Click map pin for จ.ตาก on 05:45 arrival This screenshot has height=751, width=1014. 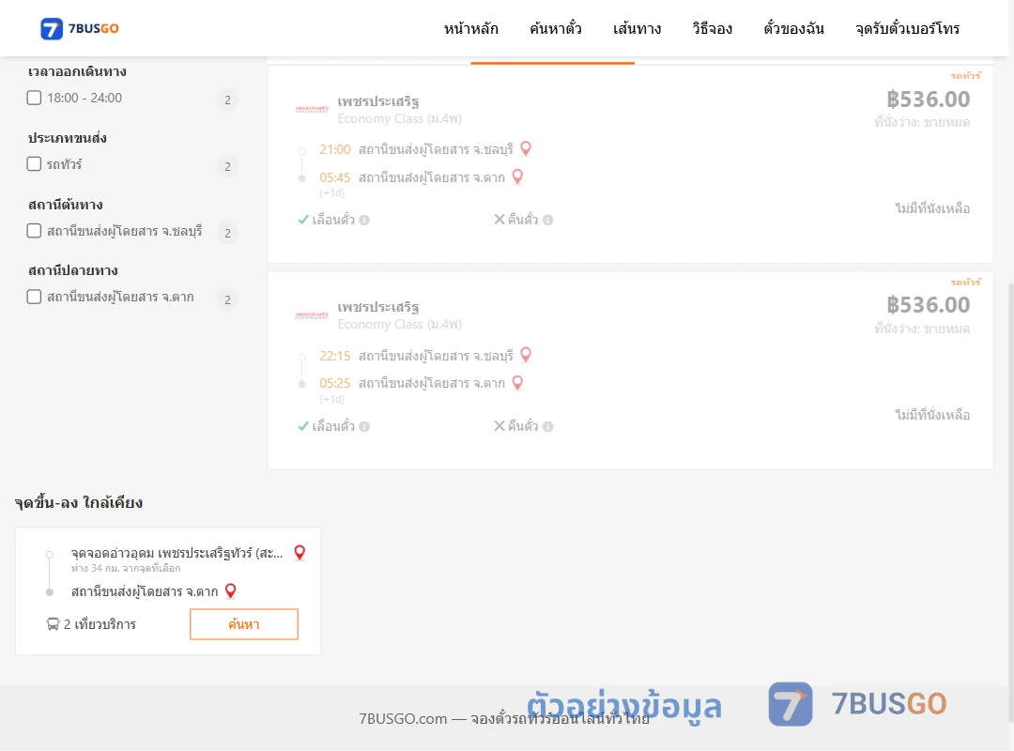tap(517, 176)
